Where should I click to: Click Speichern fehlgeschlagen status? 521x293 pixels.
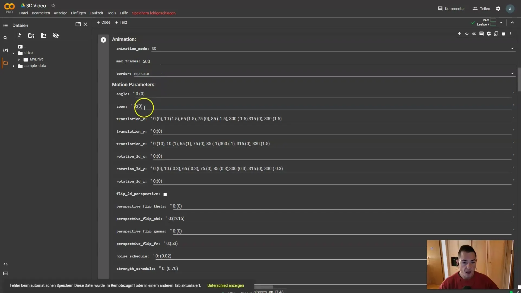154,13
